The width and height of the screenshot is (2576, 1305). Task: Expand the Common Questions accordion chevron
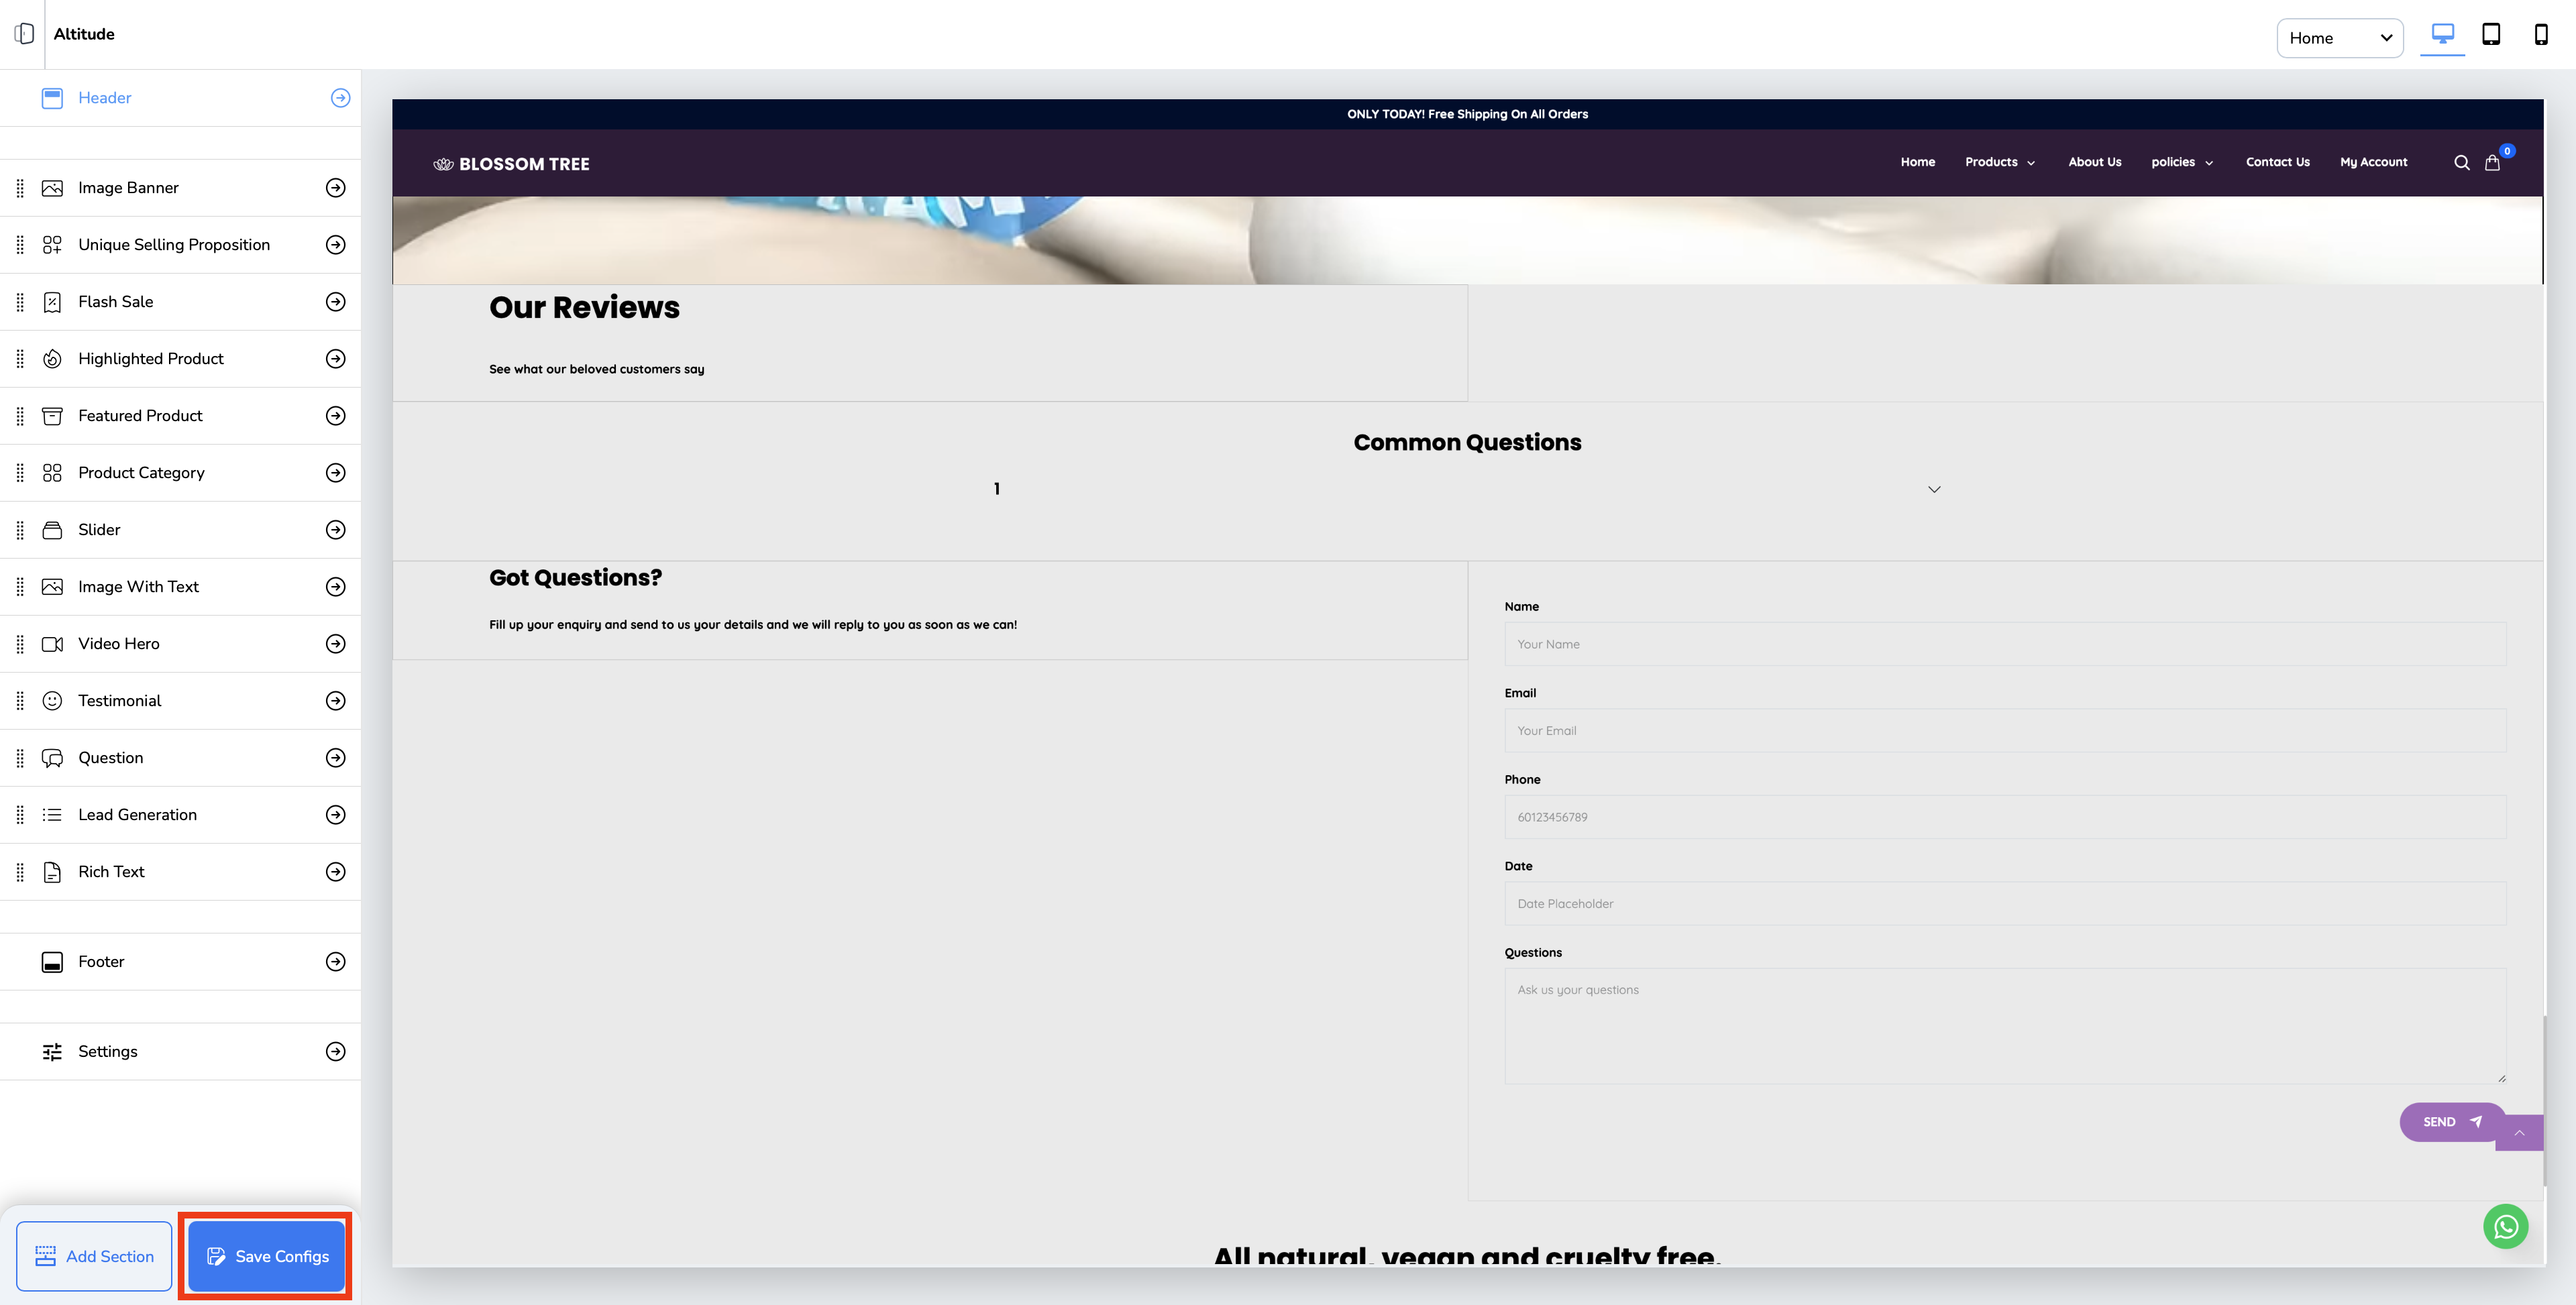pos(1934,489)
